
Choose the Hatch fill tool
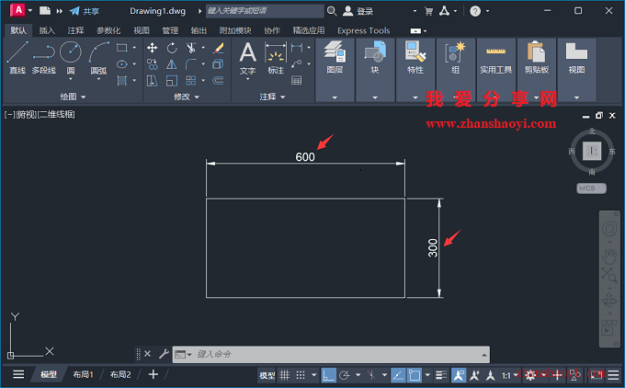(x=122, y=81)
